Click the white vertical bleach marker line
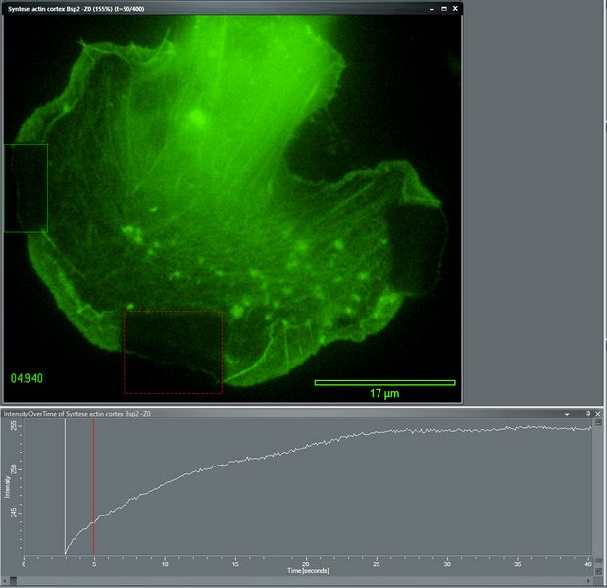The image size is (607, 588). pyautogui.click(x=65, y=487)
